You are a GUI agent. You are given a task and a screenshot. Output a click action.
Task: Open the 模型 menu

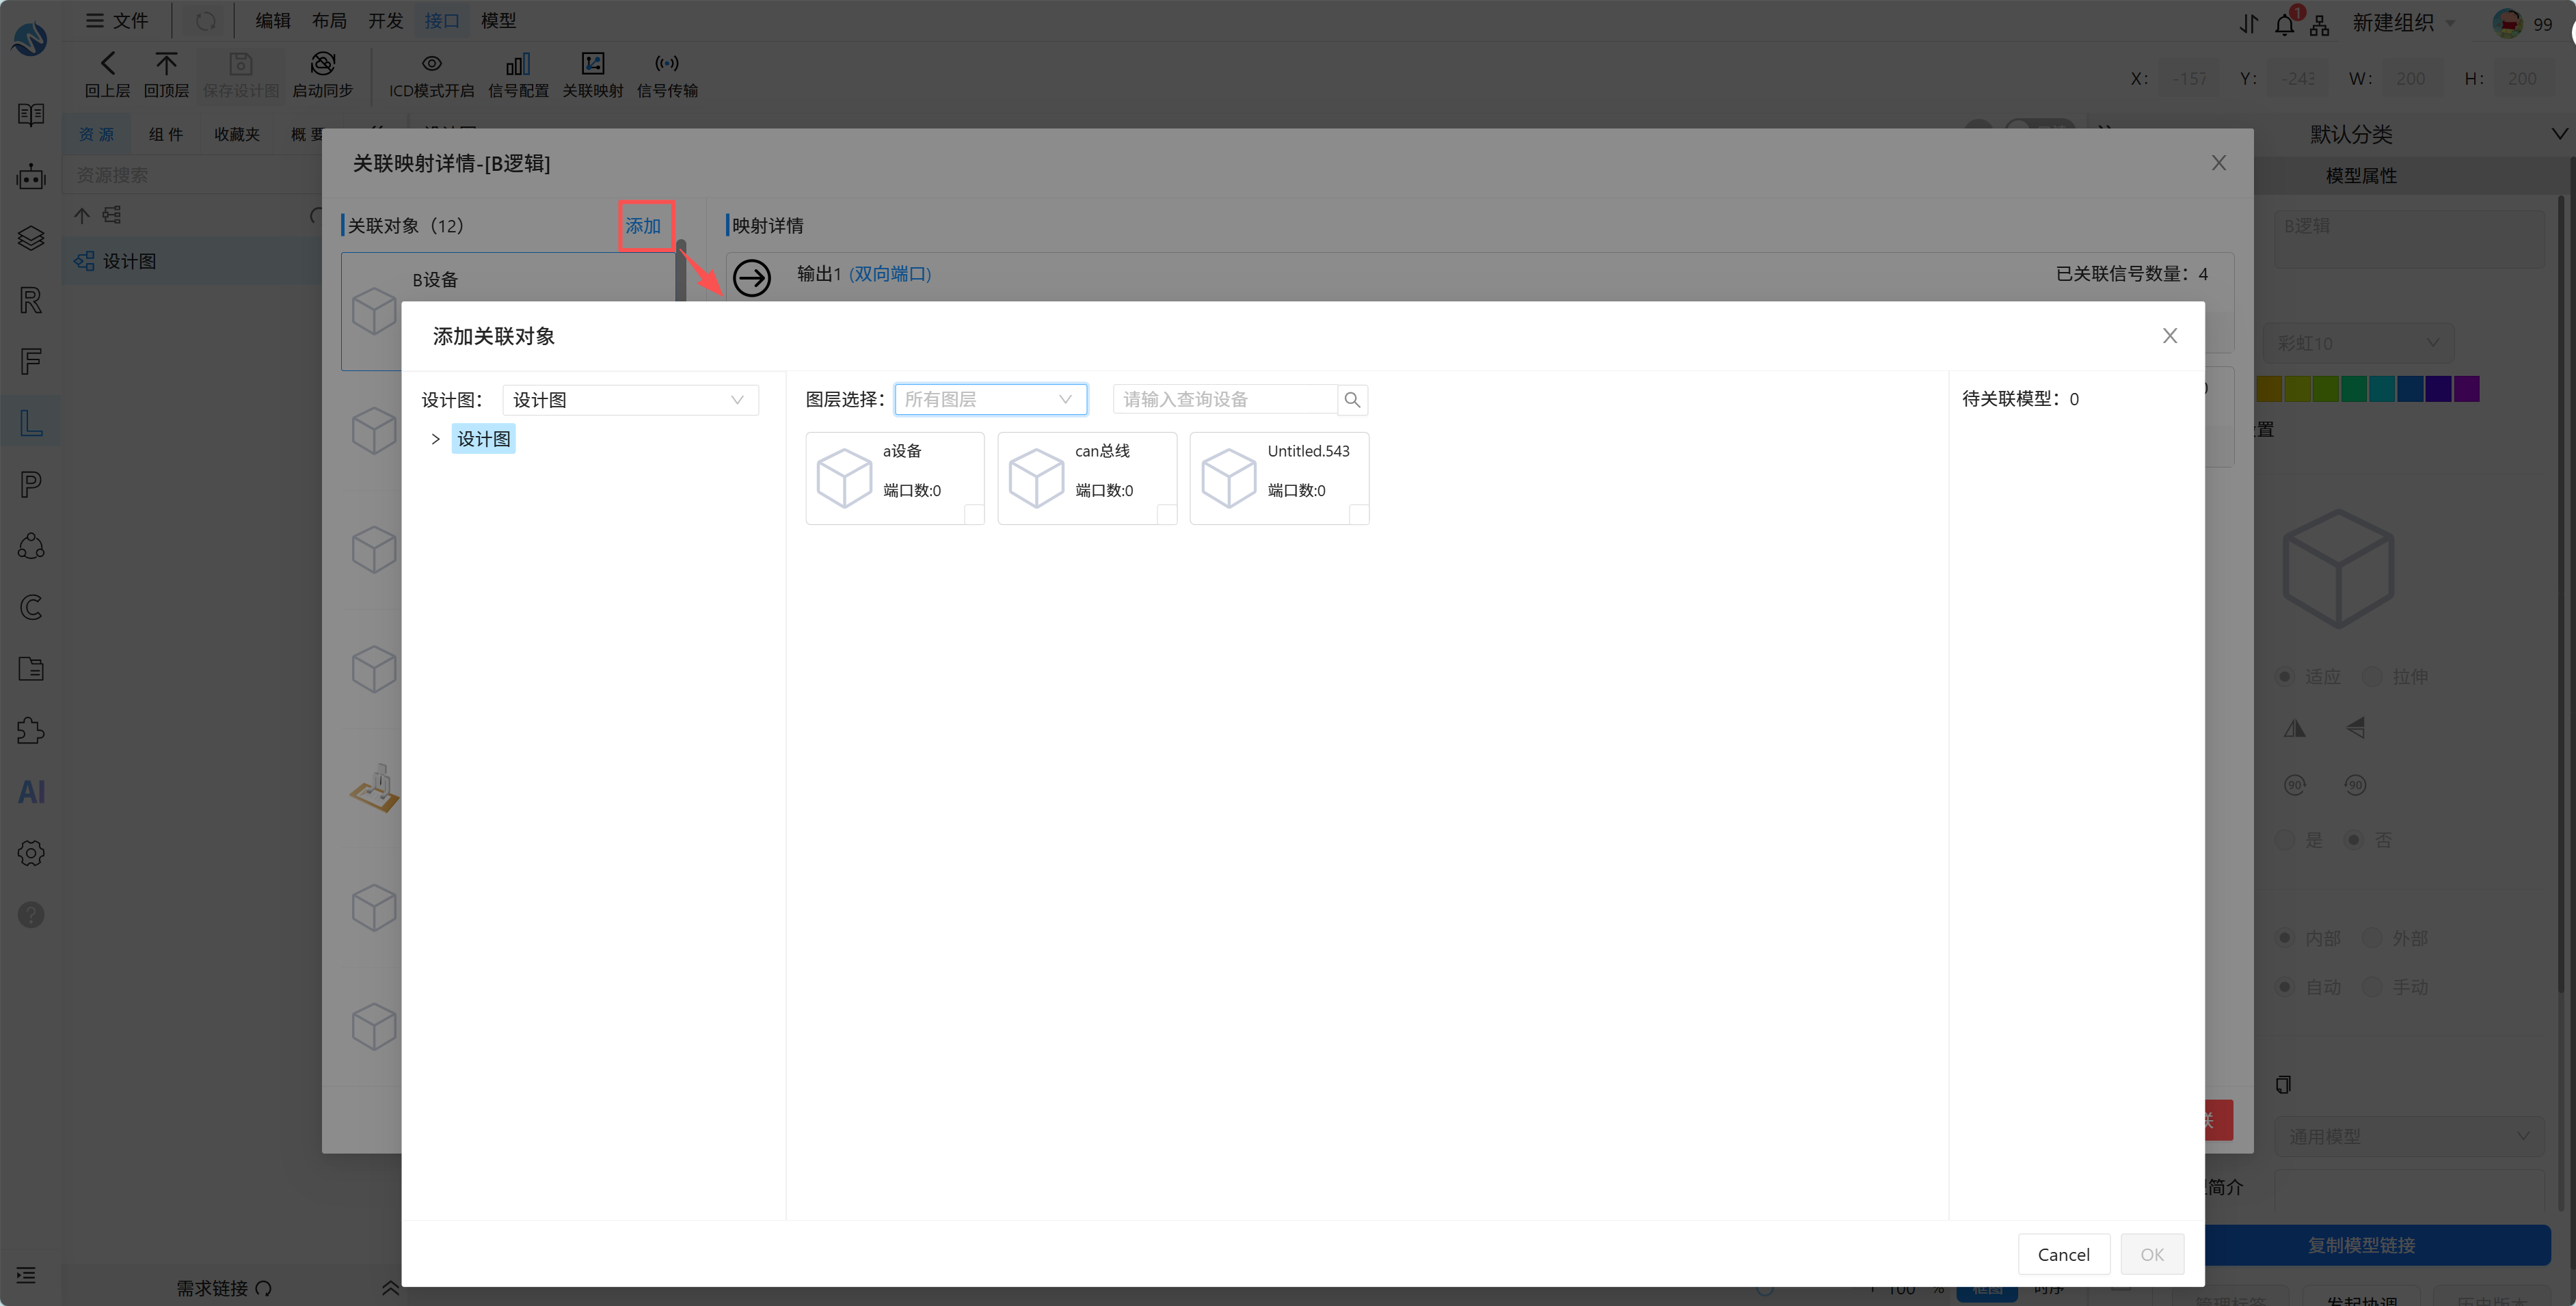pyautogui.click(x=498, y=20)
